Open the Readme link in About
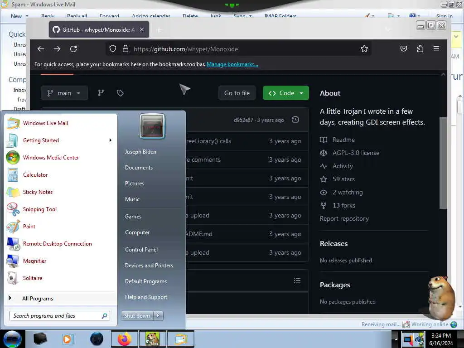The image size is (464, 348). [343, 140]
